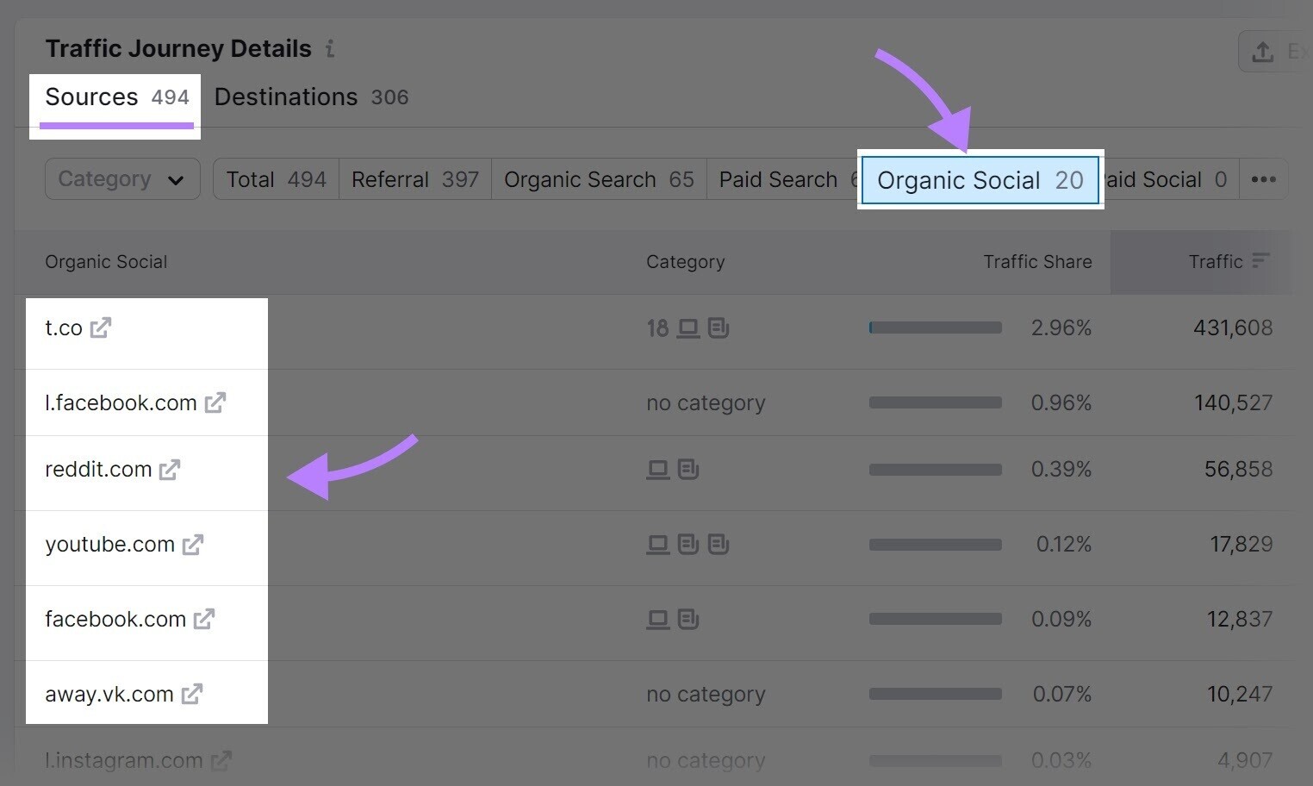The height and width of the screenshot is (786, 1313).
Task: Open reddit.com external link icon
Action: pos(170,469)
